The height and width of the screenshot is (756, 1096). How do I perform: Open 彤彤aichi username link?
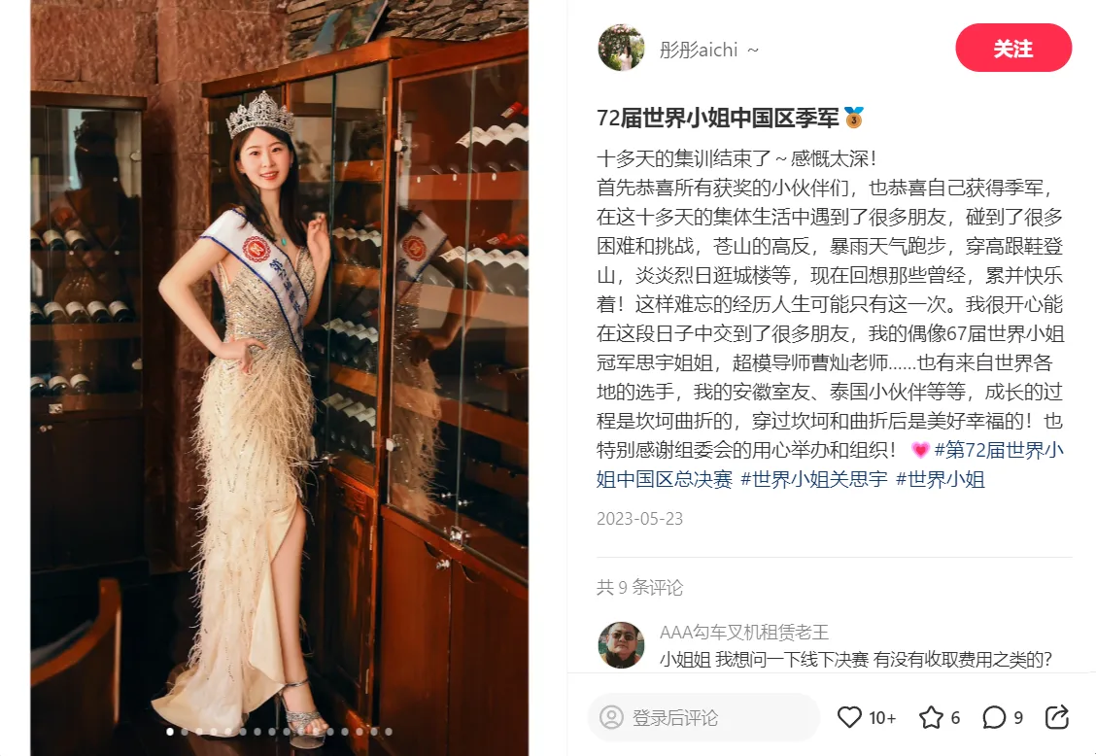[x=699, y=50]
